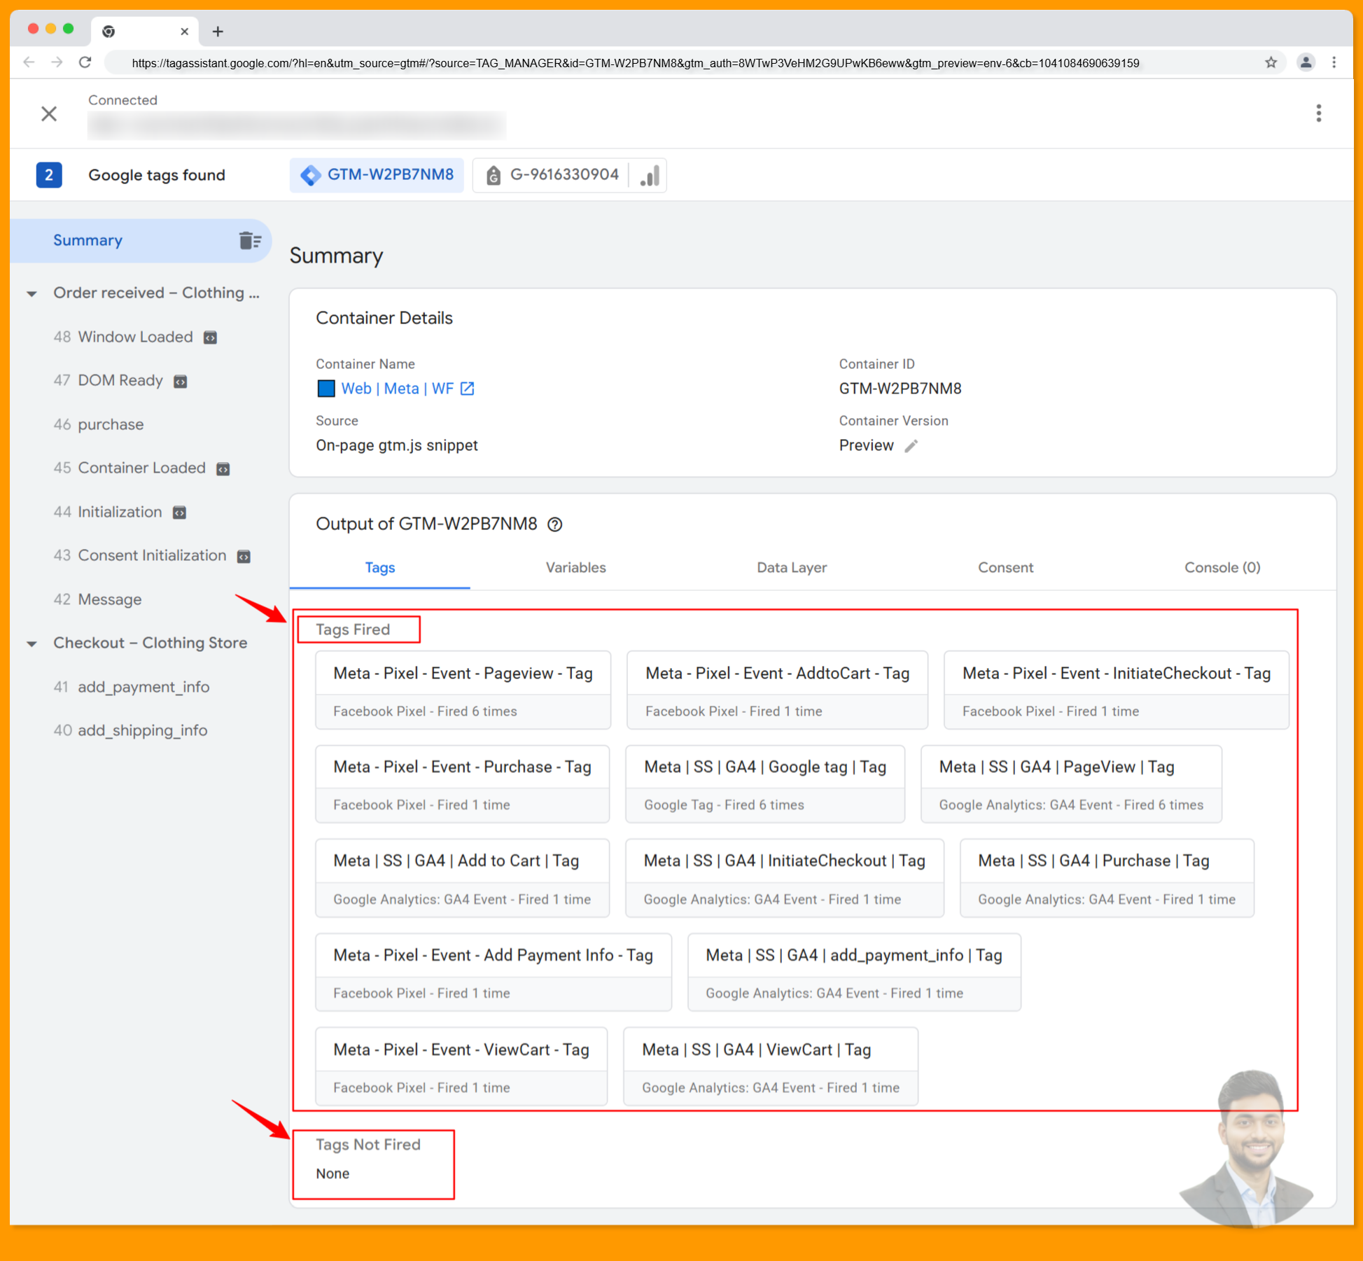The width and height of the screenshot is (1363, 1261).
Task: Open the three-dot overflow menu at top right
Action: click(1318, 113)
